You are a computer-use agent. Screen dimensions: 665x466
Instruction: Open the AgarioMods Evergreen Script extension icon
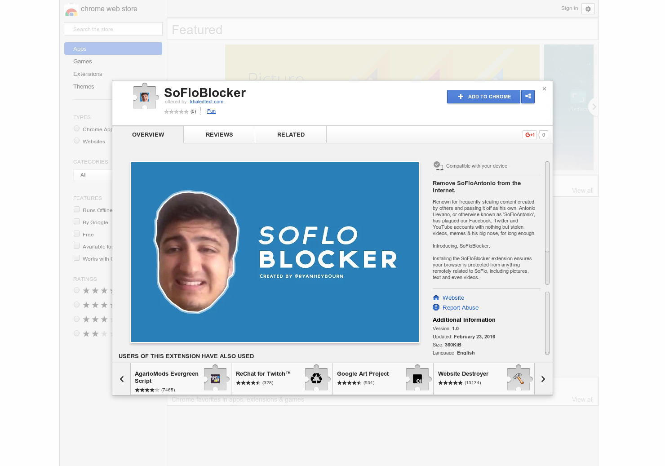pyautogui.click(x=215, y=378)
